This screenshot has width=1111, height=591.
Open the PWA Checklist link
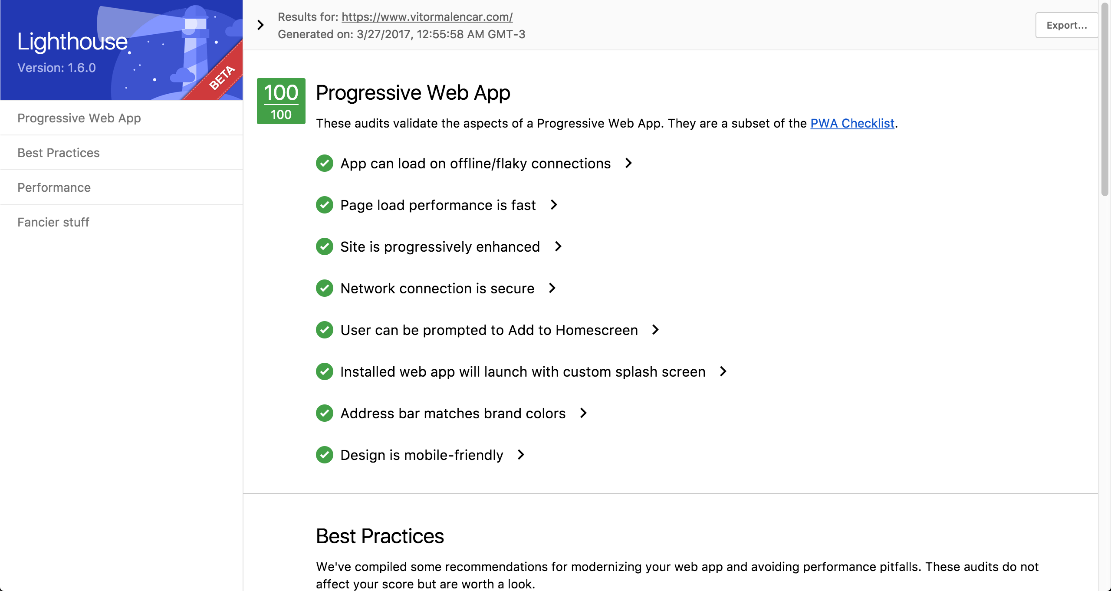click(x=852, y=123)
